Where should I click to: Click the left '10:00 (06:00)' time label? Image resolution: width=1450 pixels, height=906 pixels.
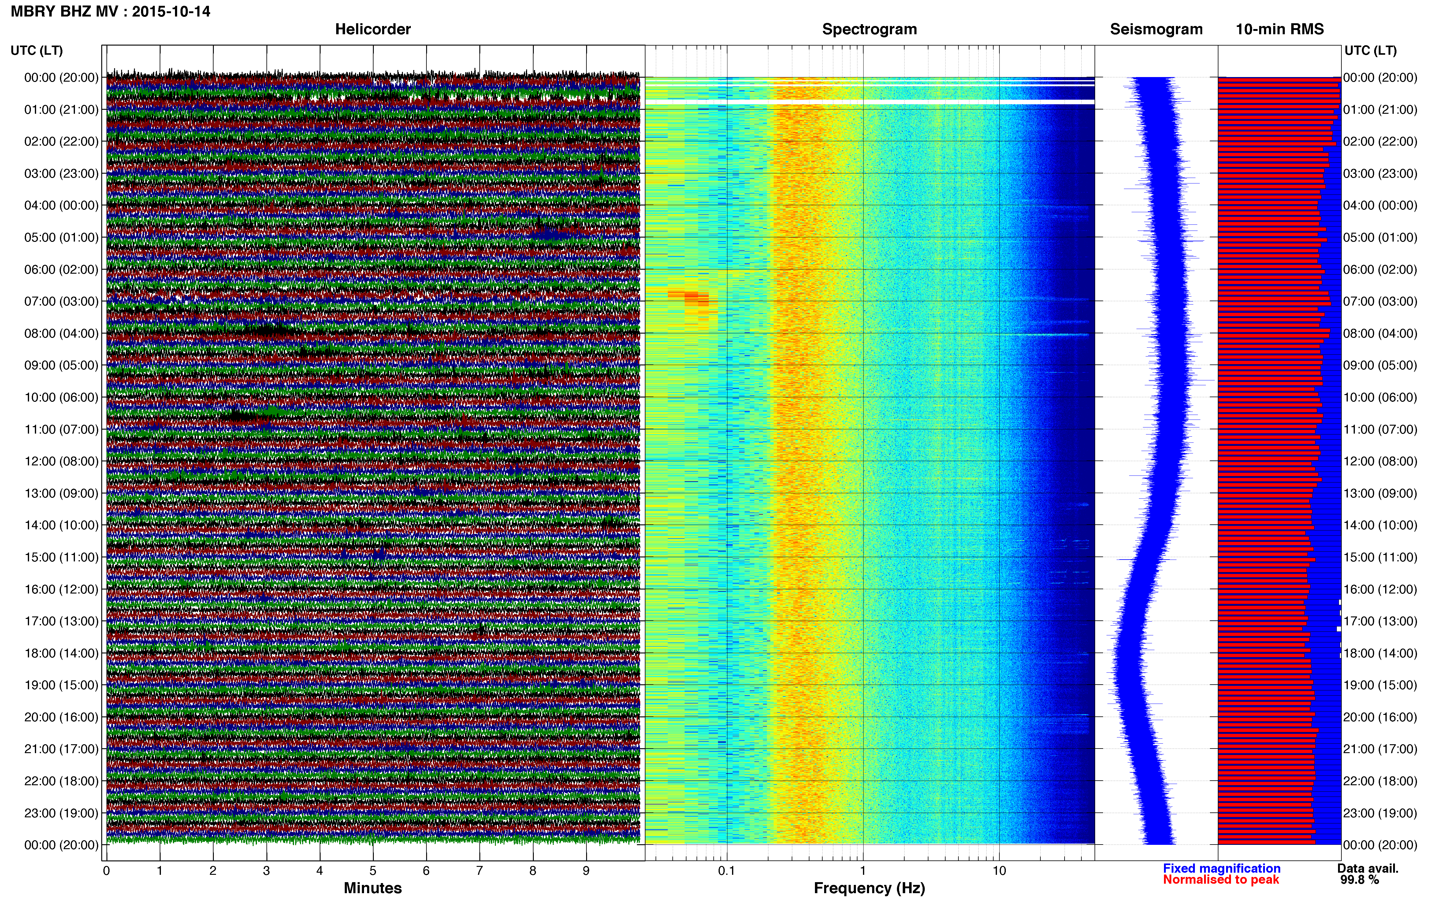coord(61,397)
